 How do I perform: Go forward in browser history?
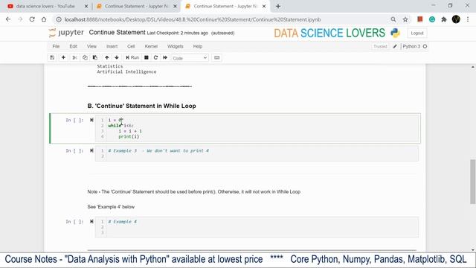click(x=20, y=19)
